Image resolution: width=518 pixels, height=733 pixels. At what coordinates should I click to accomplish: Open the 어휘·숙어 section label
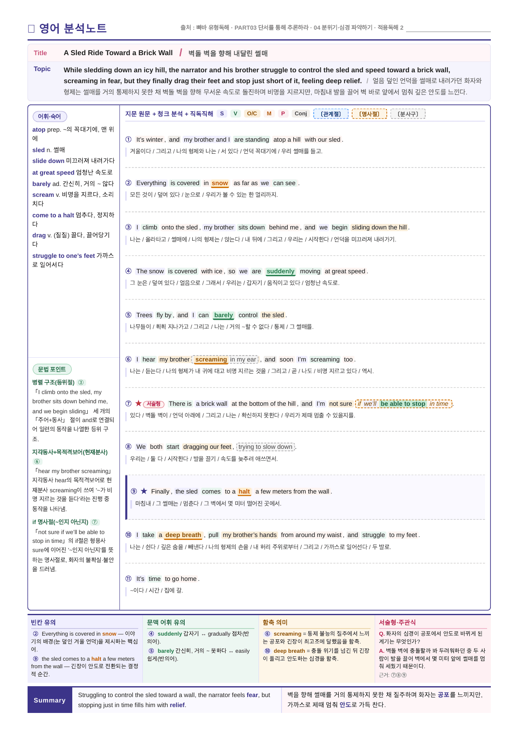[50, 117]
